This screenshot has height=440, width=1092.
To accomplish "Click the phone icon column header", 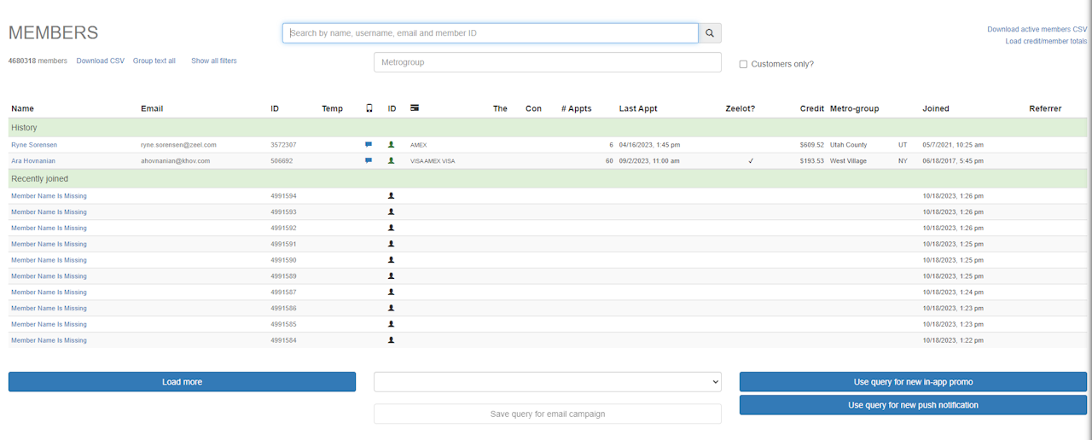I will coord(369,108).
